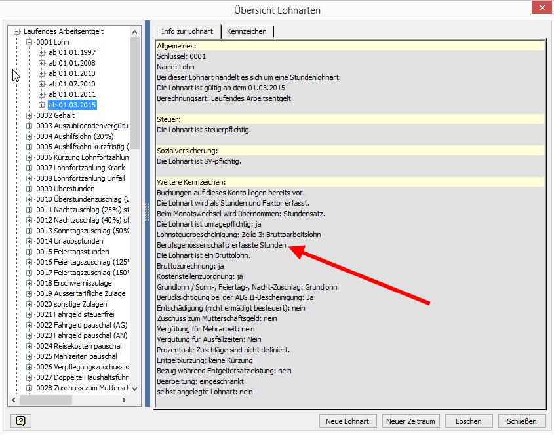Close the Übersicht Lohnarten dialog
The height and width of the screenshot is (435, 554).
pos(542,7)
